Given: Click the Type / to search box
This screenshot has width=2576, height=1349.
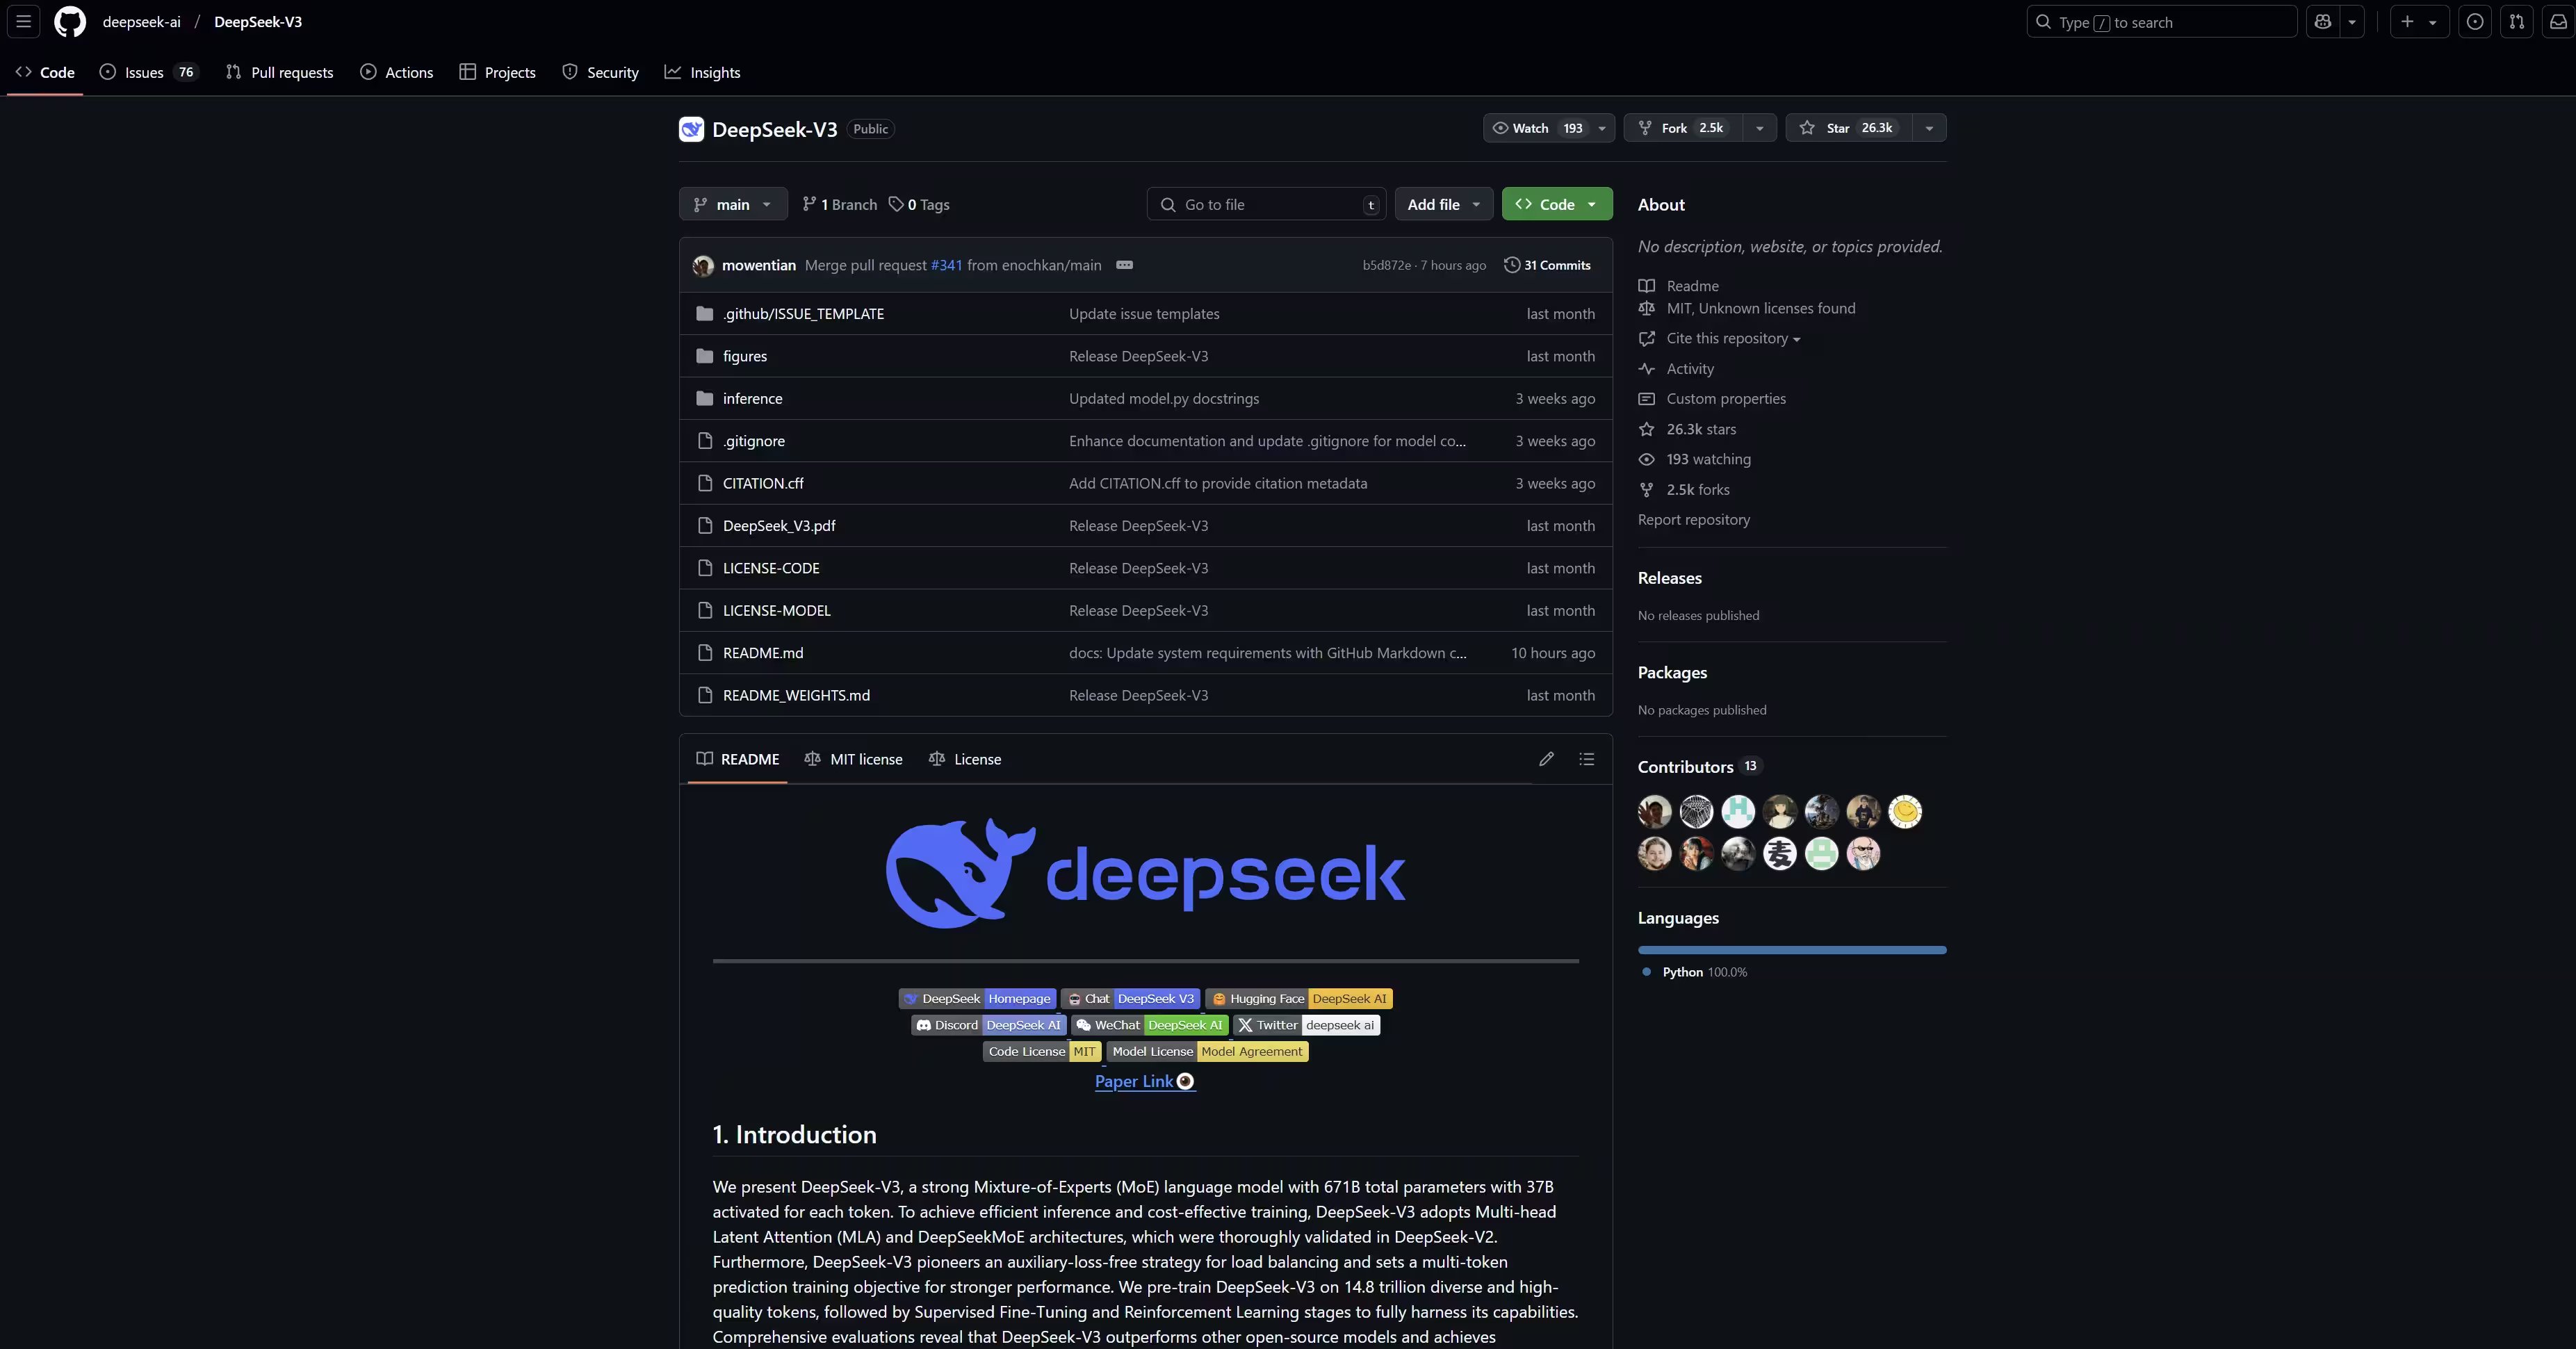Looking at the screenshot, I should click(x=2161, y=21).
